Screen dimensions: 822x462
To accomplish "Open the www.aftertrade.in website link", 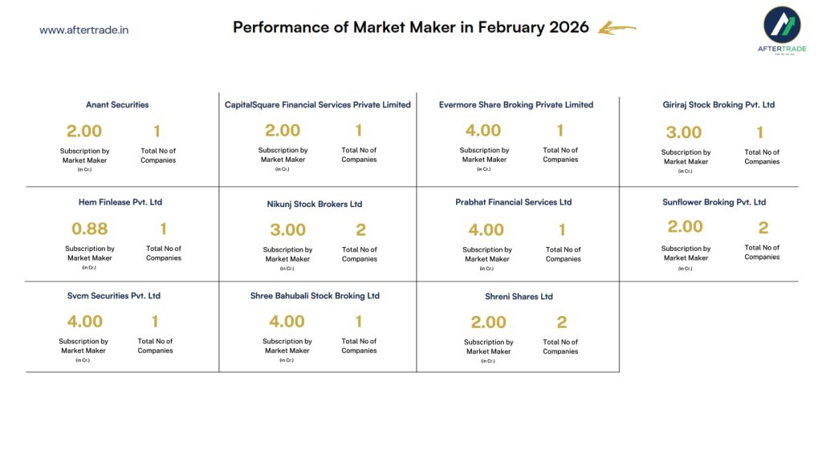I will [84, 30].
